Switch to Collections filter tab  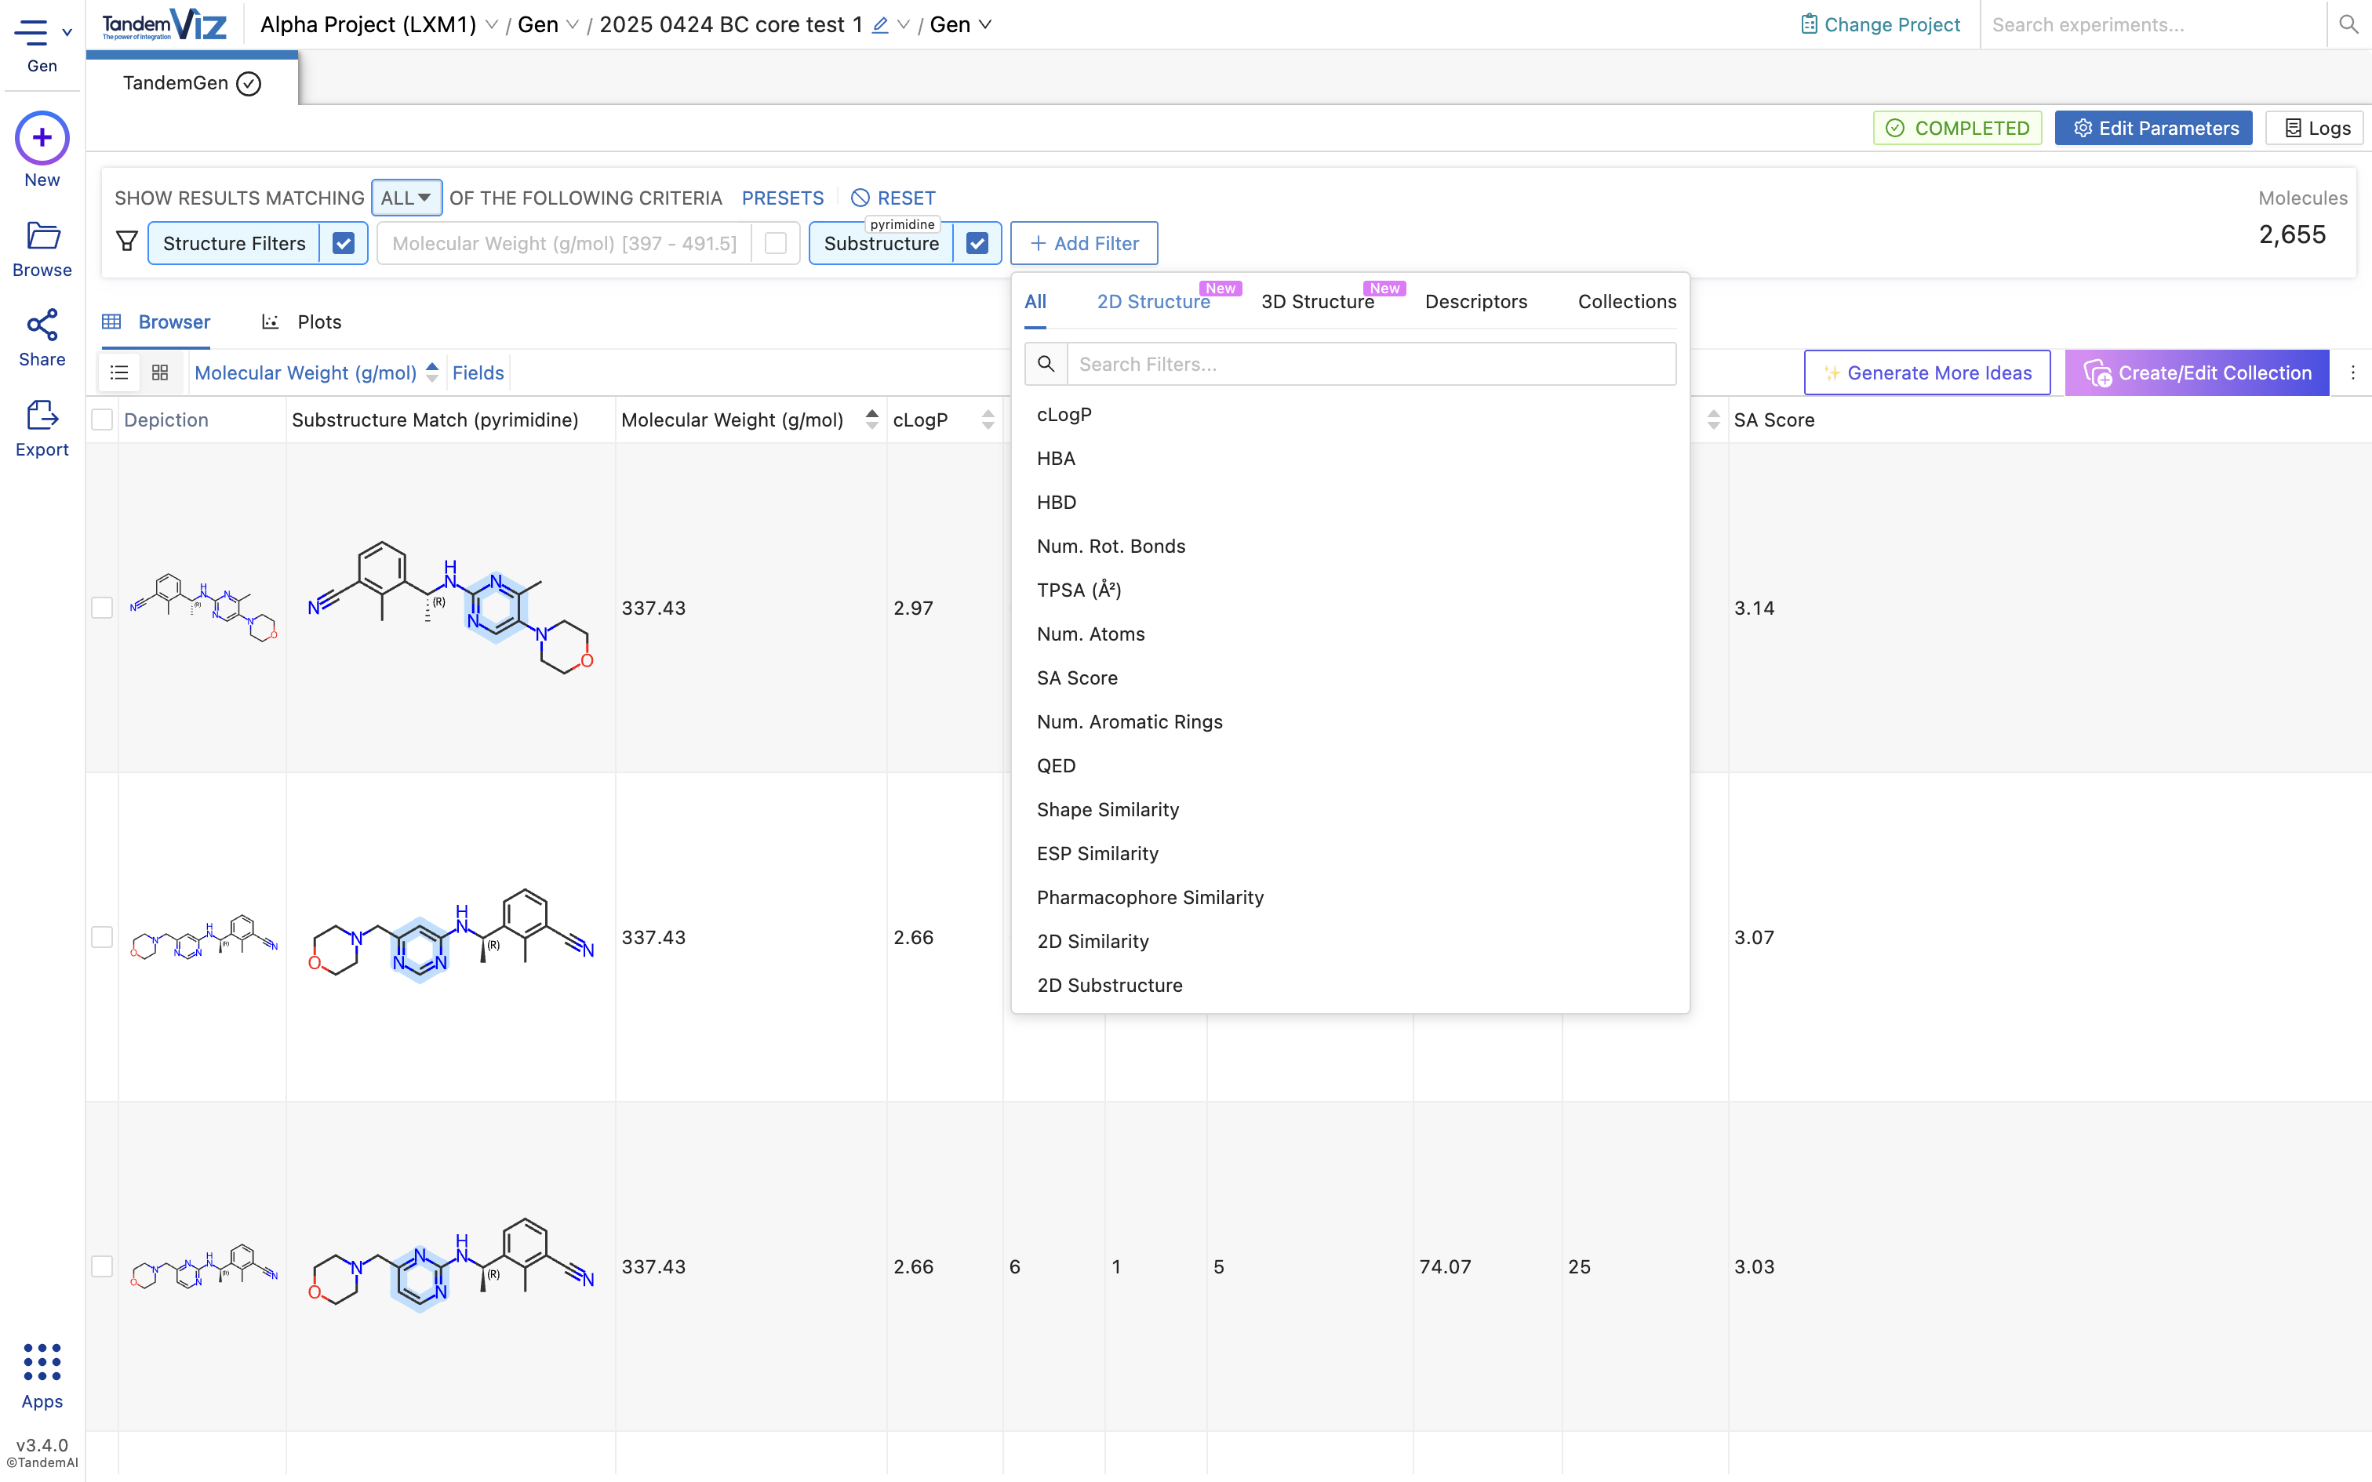pos(1627,302)
